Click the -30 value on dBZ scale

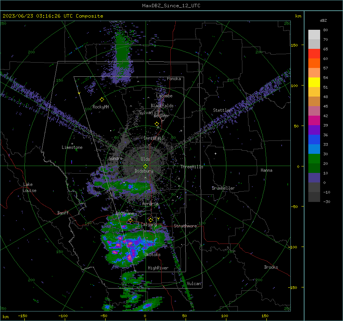327,202
